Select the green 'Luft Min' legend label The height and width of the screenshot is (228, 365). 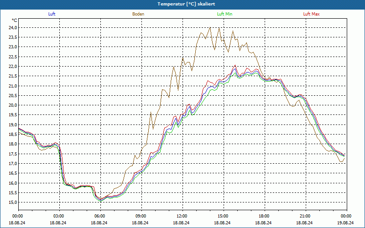pos(224,14)
